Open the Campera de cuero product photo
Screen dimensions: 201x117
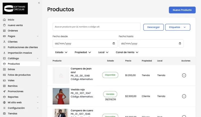(61, 113)
